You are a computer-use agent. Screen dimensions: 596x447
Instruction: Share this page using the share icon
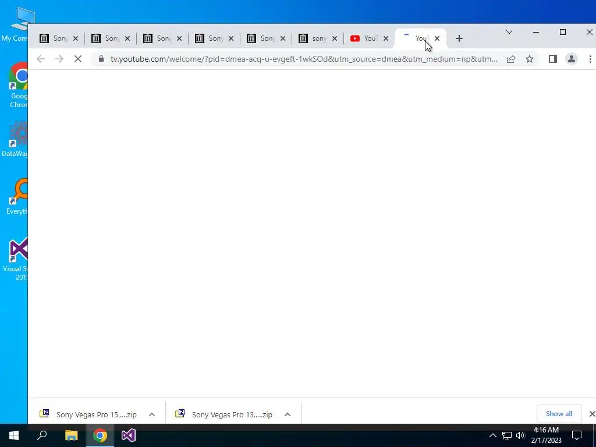click(x=511, y=59)
